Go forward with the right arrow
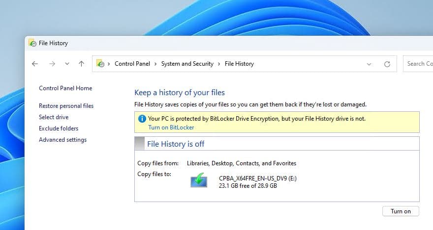 coord(52,64)
